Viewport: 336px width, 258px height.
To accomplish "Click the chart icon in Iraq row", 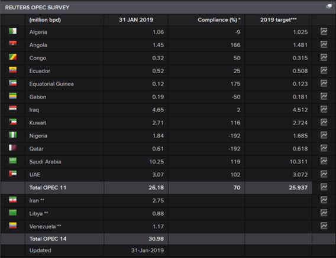I will [324, 109].
